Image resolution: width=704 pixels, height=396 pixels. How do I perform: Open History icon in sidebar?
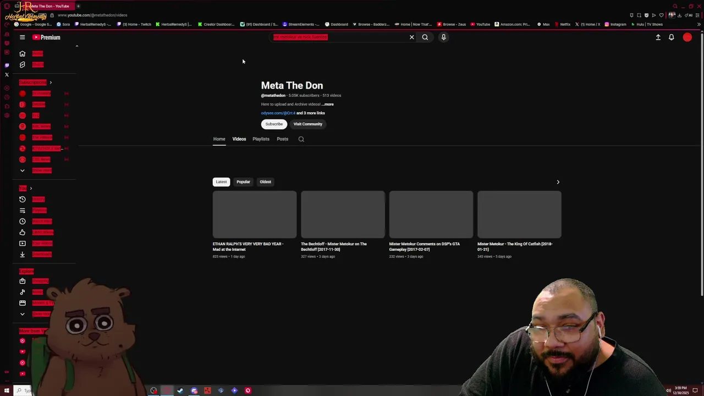coord(23,199)
